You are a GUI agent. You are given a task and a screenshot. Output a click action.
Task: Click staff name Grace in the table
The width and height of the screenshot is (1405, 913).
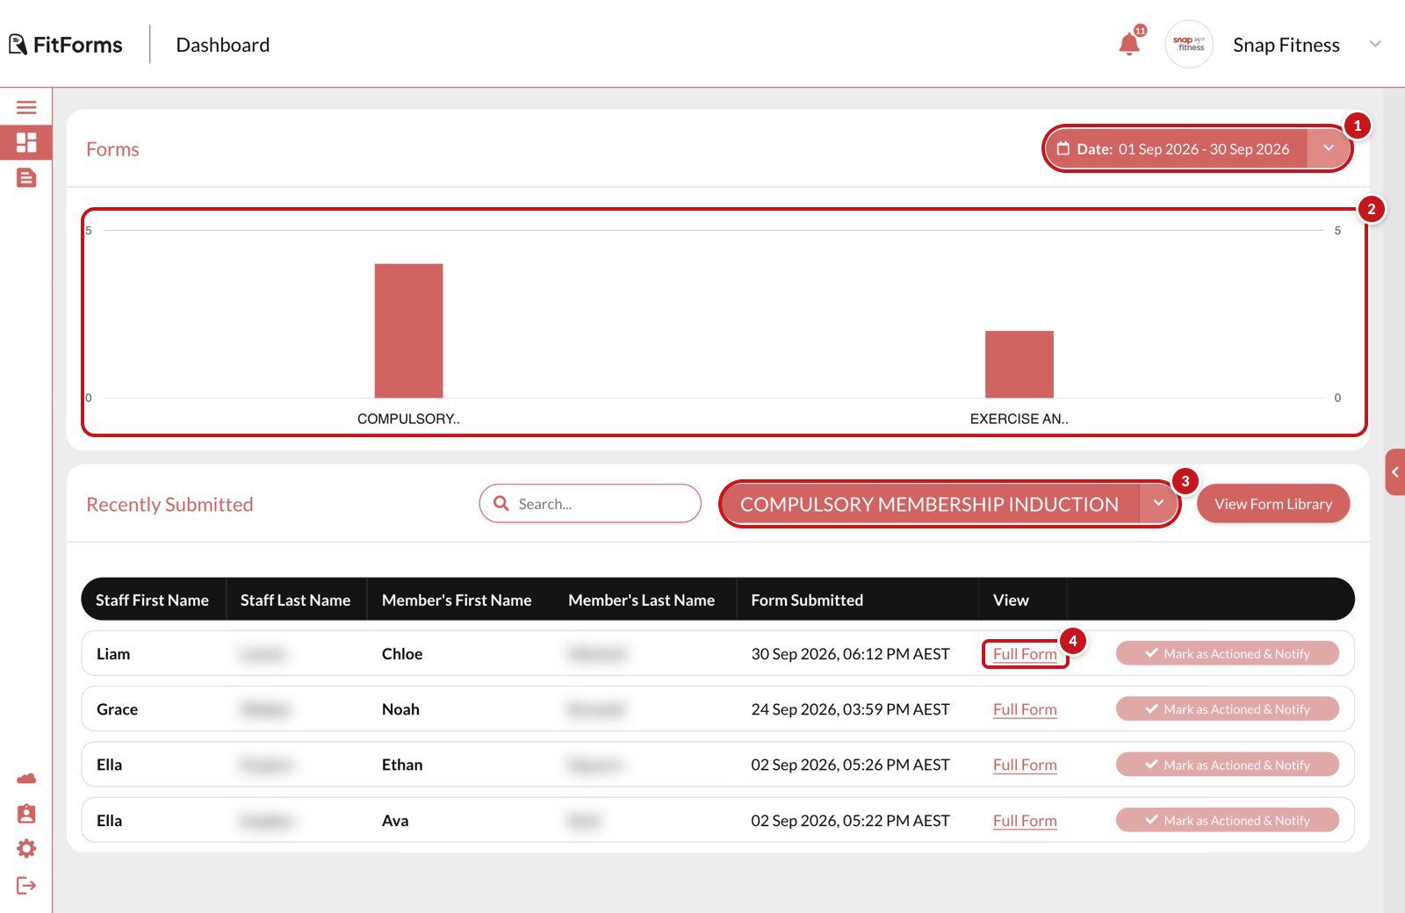[x=117, y=709]
